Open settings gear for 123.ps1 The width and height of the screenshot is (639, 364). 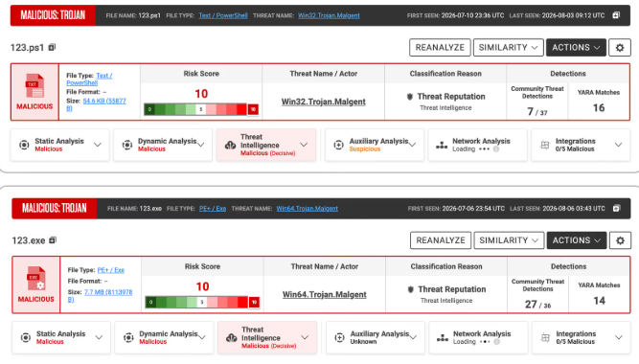click(620, 48)
